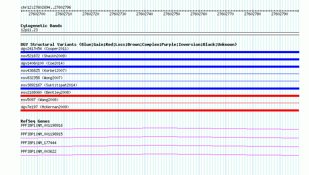This screenshot has width=309, height=175.
Task: Select ruler position 27602750
Action: point(172,14)
